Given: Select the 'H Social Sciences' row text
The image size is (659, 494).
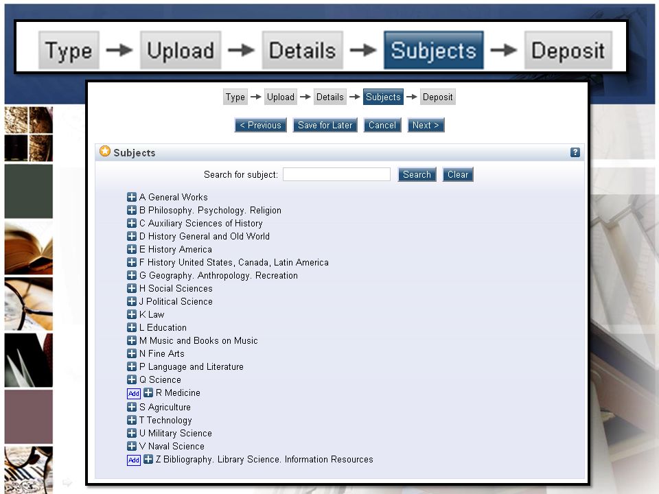Looking at the screenshot, I should tap(176, 289).
